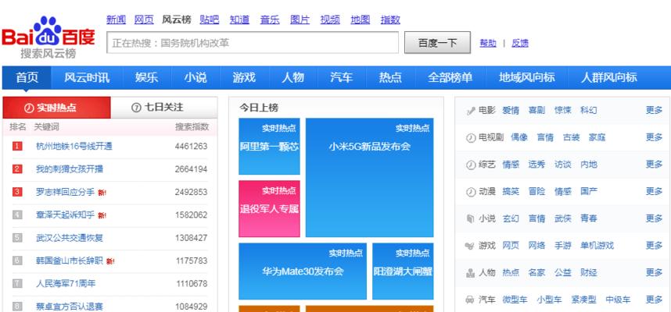Open the 阳澄湖大闸蟹 tile
Image resolution: width=671 pixels, height=312 pixels.
403,271
